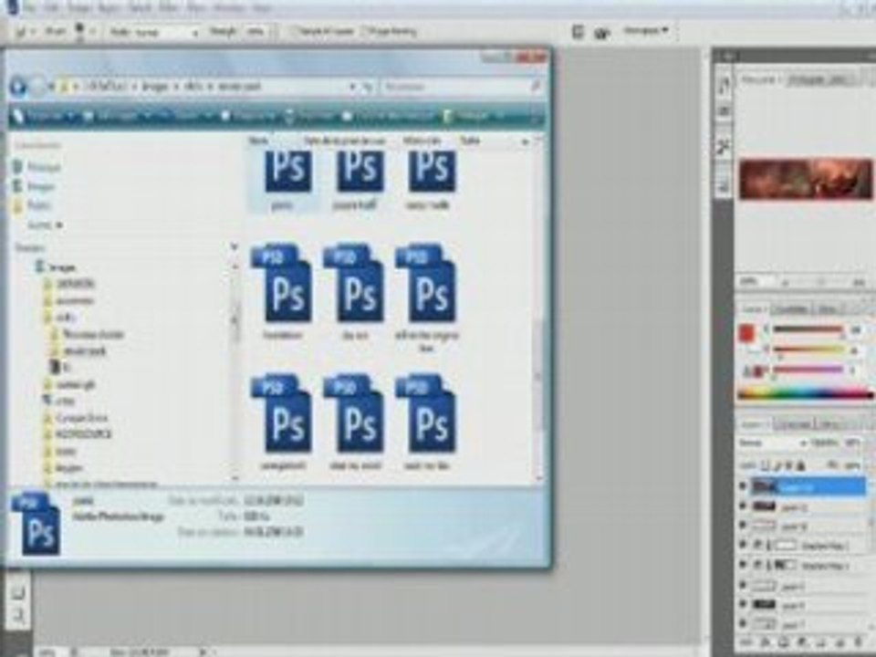Viewport: 876px width, 657px height.
Task: Open Photoshop's Filter menu
Action: pyautogui.click(x=168, y=8)
